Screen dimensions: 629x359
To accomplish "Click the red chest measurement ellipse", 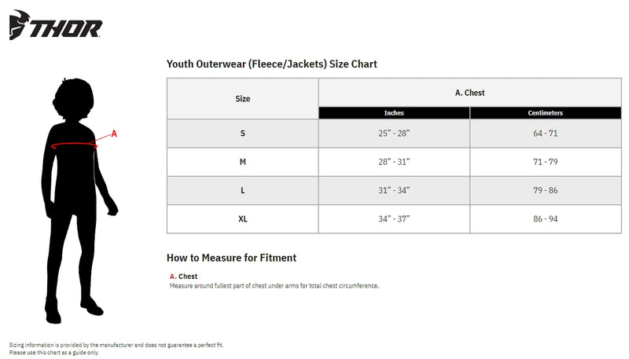I will coord(74,145).
